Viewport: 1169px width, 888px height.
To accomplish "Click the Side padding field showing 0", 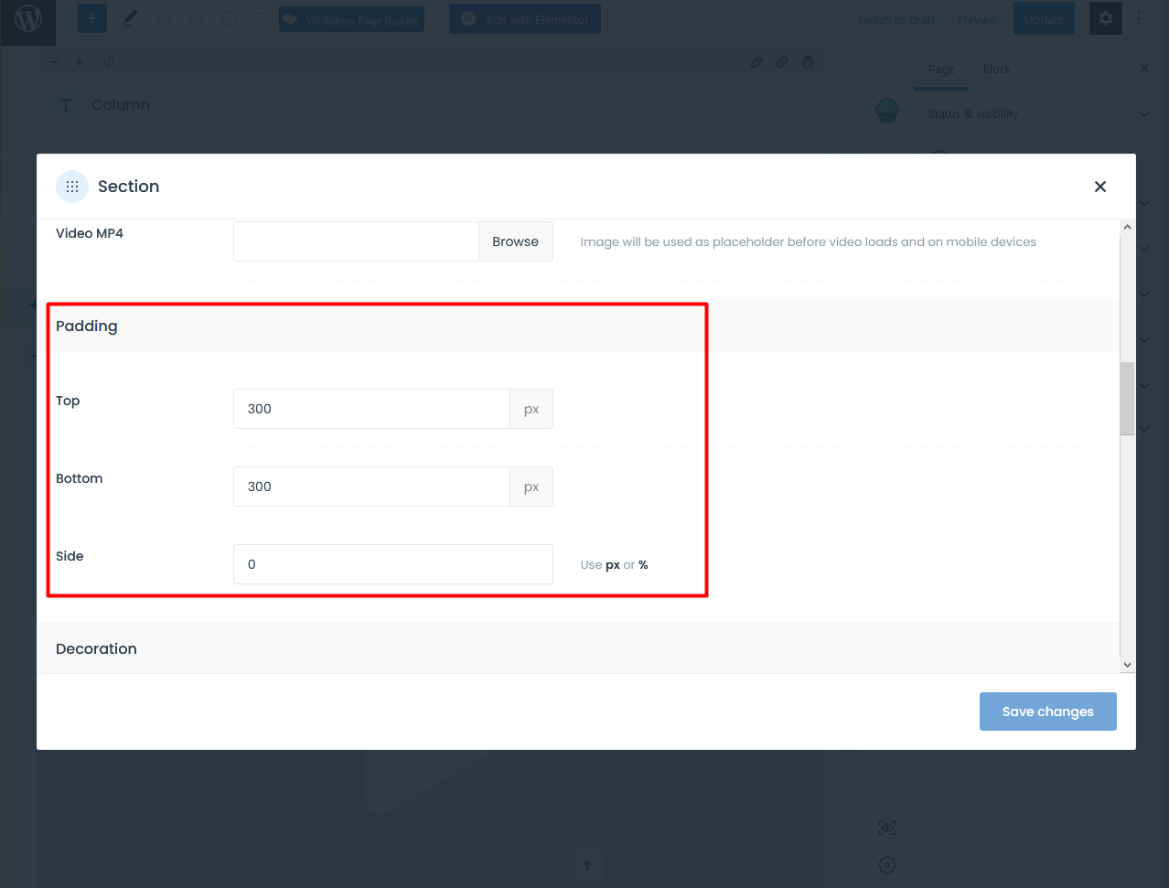I will 393,564.
